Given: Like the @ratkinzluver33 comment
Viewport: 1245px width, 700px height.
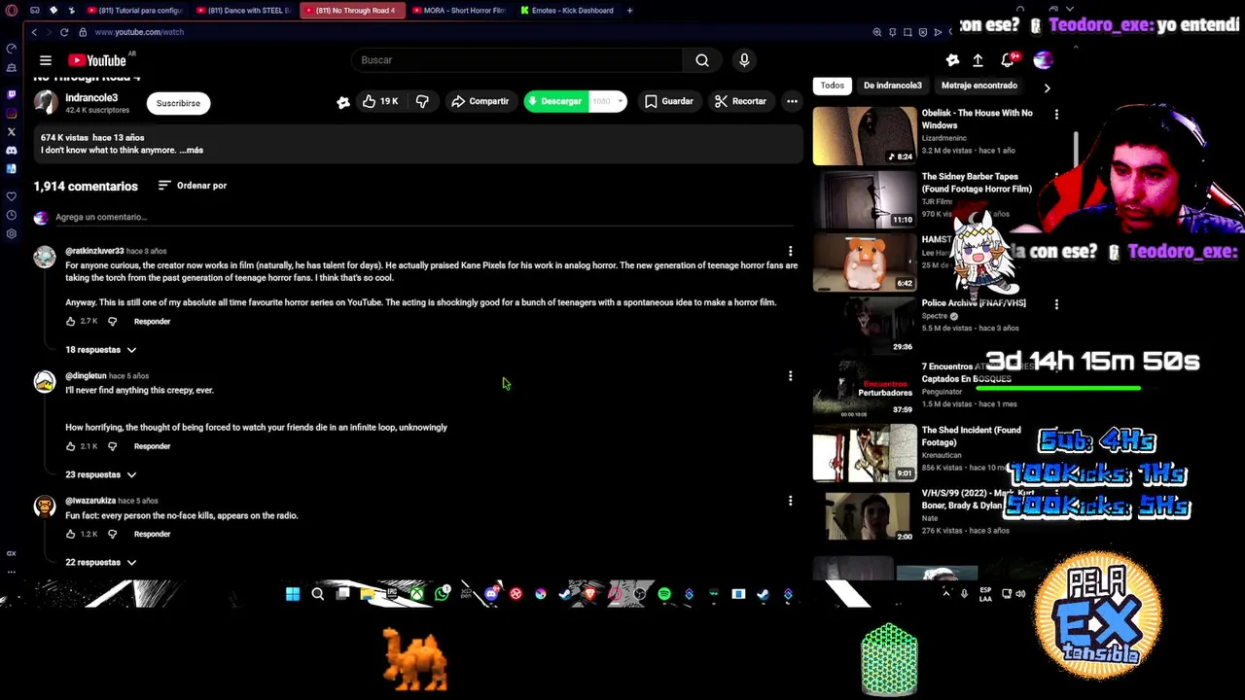Looking at the screenshot, I should pos(70,322).
